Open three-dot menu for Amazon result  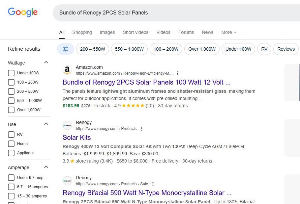point(177,73)
